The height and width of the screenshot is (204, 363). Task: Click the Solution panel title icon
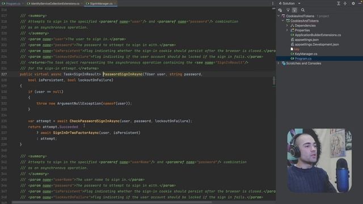[x=280, y=3]
